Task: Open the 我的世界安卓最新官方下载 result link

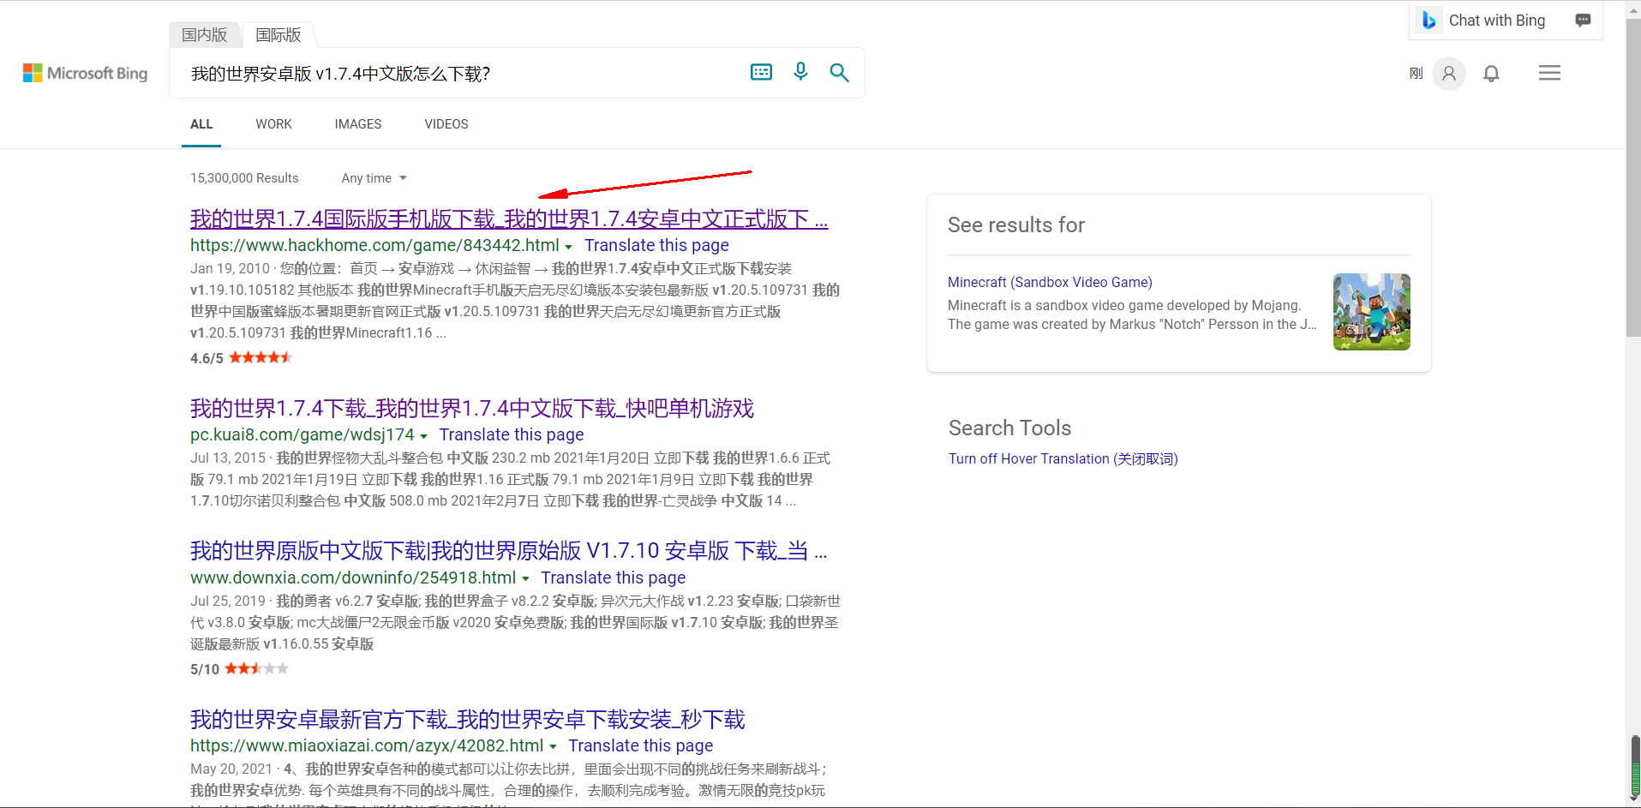Action: tap(468, 719)
